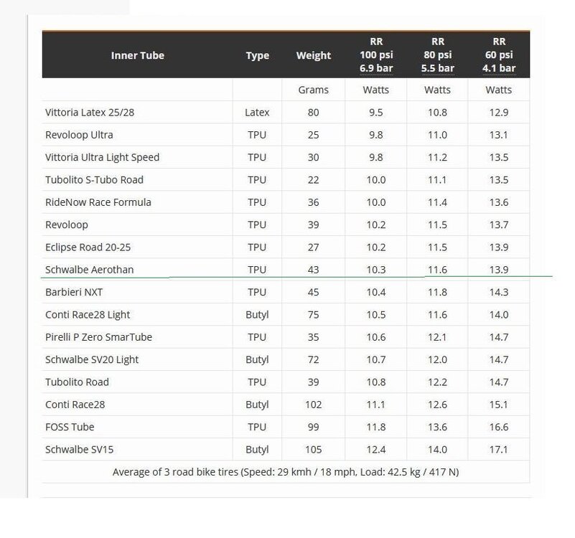Image resolution: width=575 pixels, height=538 pixels.
Task: Click the Schwalbe Aerothan row name
Action: pos(89,270)
